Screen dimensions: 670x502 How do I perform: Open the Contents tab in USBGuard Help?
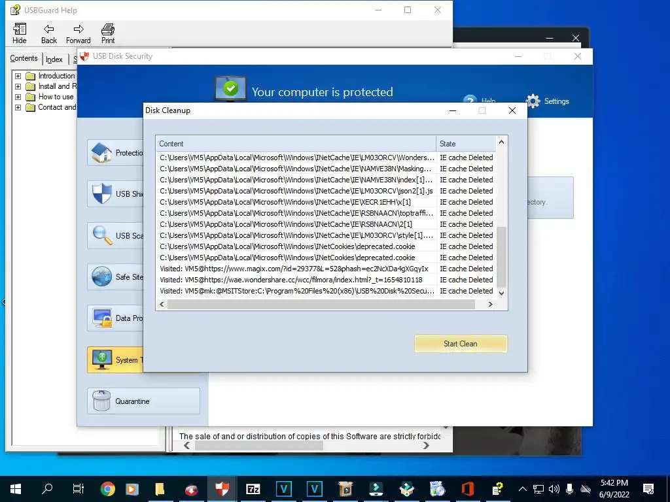[x=24, y=58]
